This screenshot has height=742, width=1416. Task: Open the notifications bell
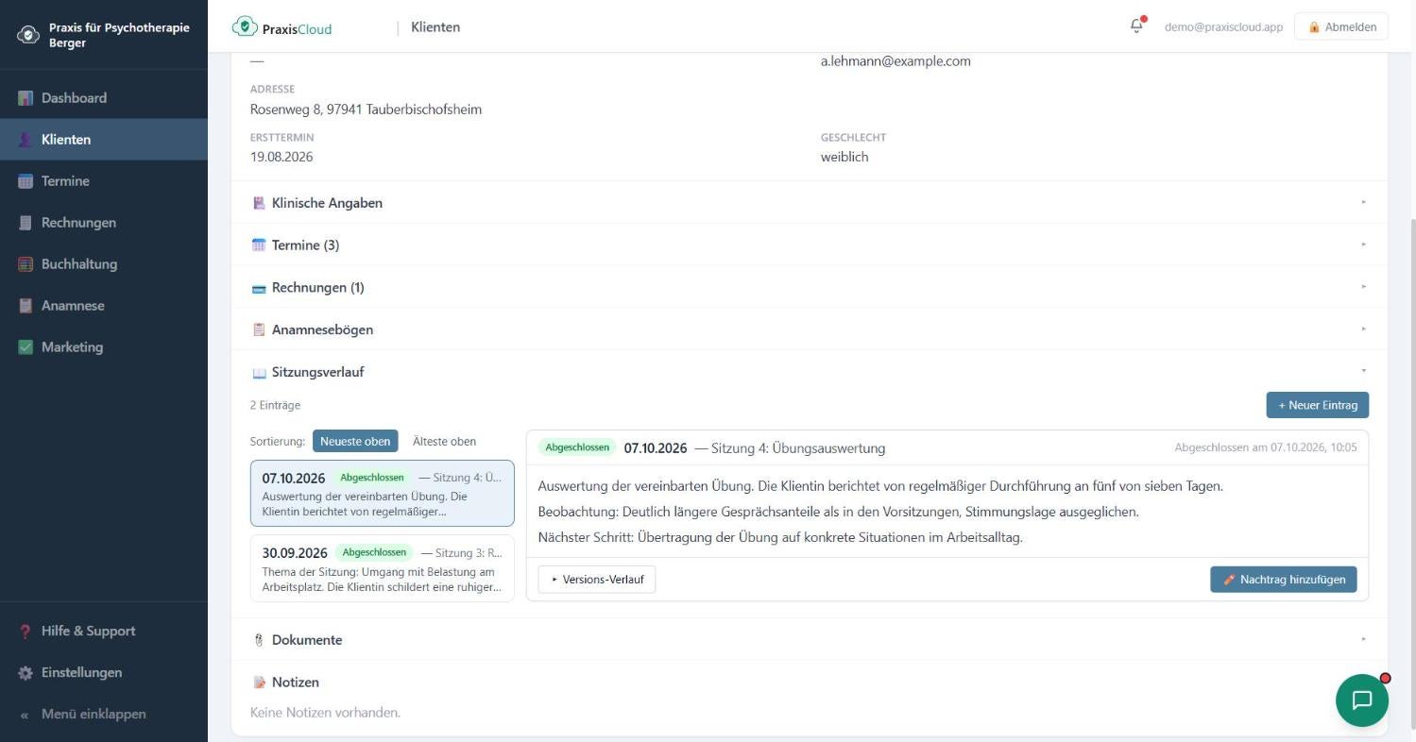pyautogui.click(x=1136, y=26)
